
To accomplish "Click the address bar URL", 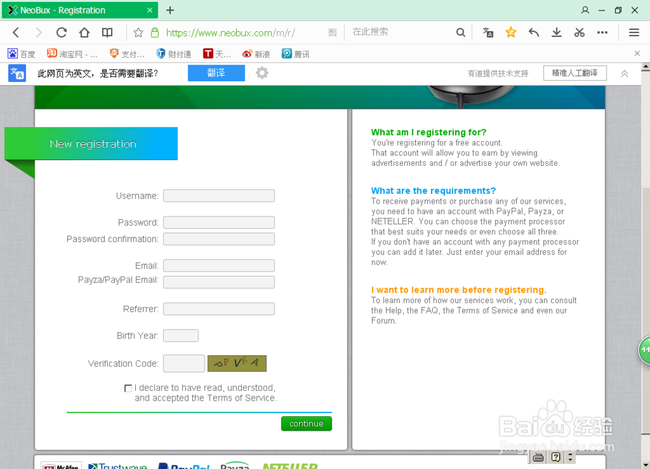I will [231, 33].
